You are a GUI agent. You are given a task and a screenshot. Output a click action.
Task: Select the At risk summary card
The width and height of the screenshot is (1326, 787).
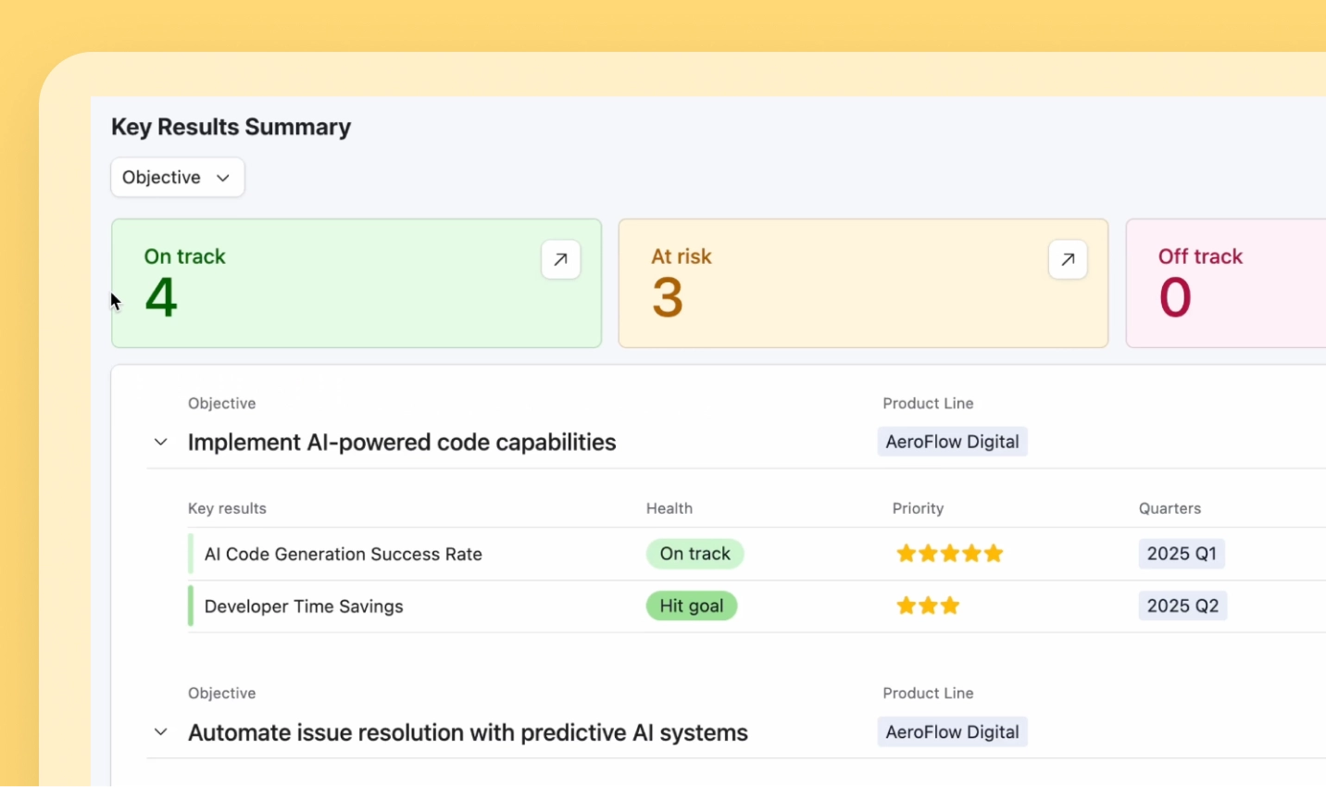click(x=863, y=283)
